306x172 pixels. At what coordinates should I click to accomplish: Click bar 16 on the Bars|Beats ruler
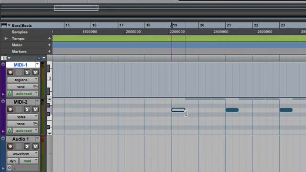[x=95, y=25]
